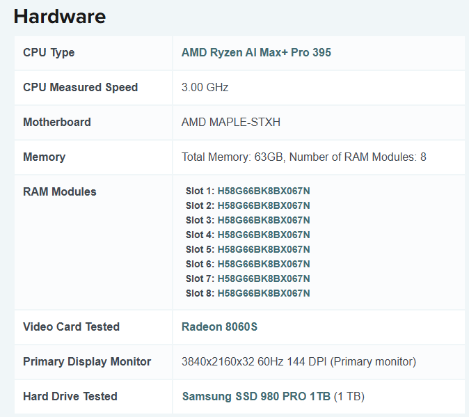Click the (1 TB) capacity text
The image size is (469, 417).
(349, 397)
